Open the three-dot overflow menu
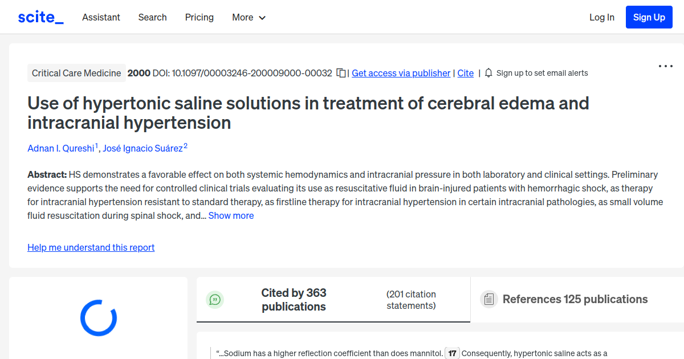The width and height of the screenshot is (684, 359). coord(665,66)
